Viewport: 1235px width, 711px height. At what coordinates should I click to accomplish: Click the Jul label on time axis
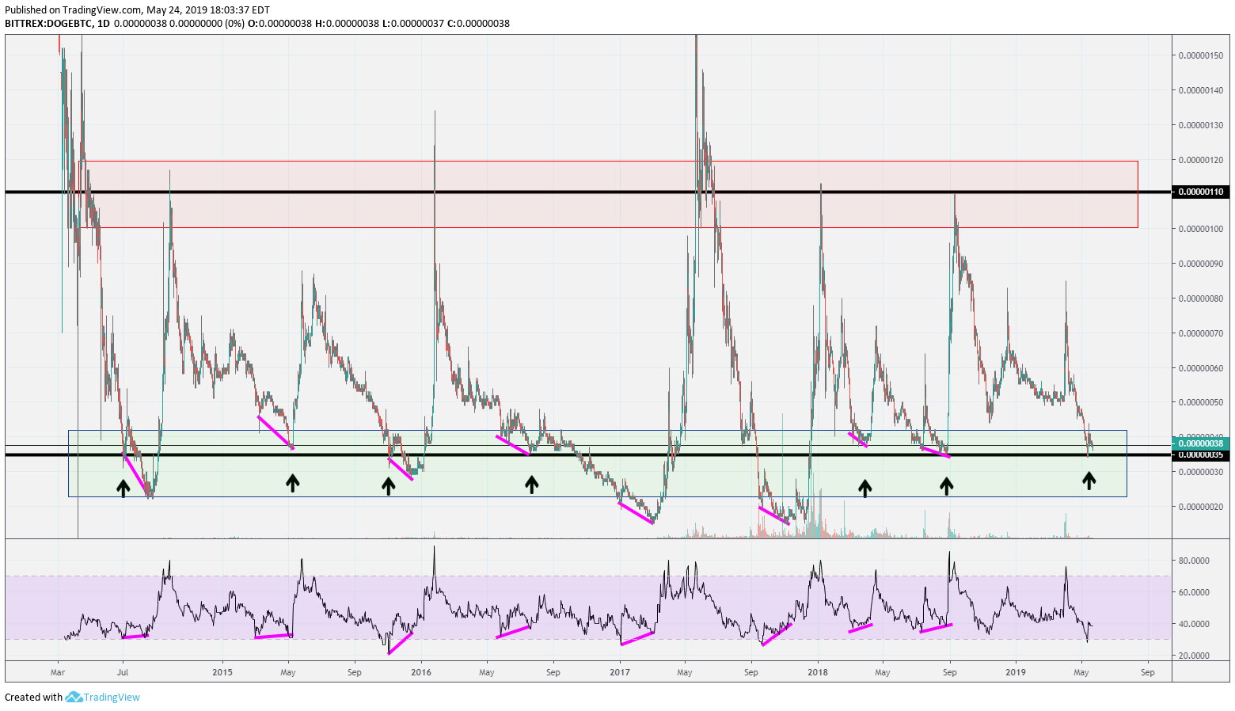tap(123, 672)
